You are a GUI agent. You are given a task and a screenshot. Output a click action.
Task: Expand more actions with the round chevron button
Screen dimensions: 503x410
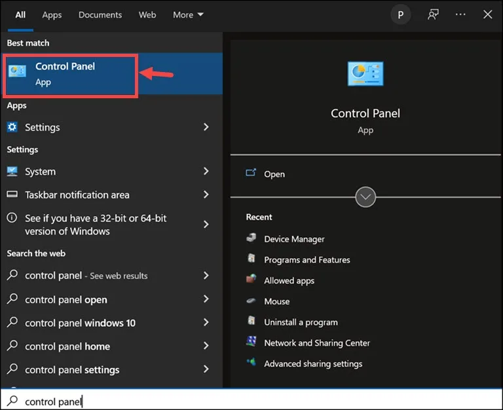pos(365,197)
